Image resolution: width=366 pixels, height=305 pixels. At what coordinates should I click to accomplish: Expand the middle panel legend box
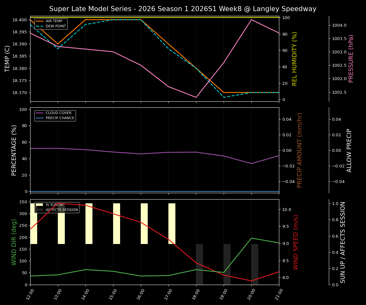coord(55,115)
